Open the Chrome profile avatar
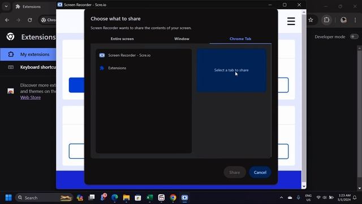The height and width of the screenshot is (204, 362). (x=343, y=20)
